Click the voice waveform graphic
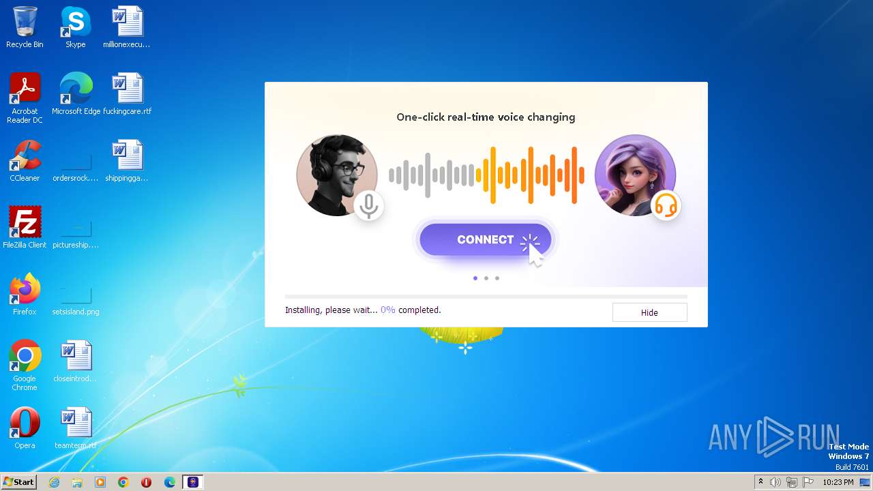The image size is (873, 491). pos(486,175)
